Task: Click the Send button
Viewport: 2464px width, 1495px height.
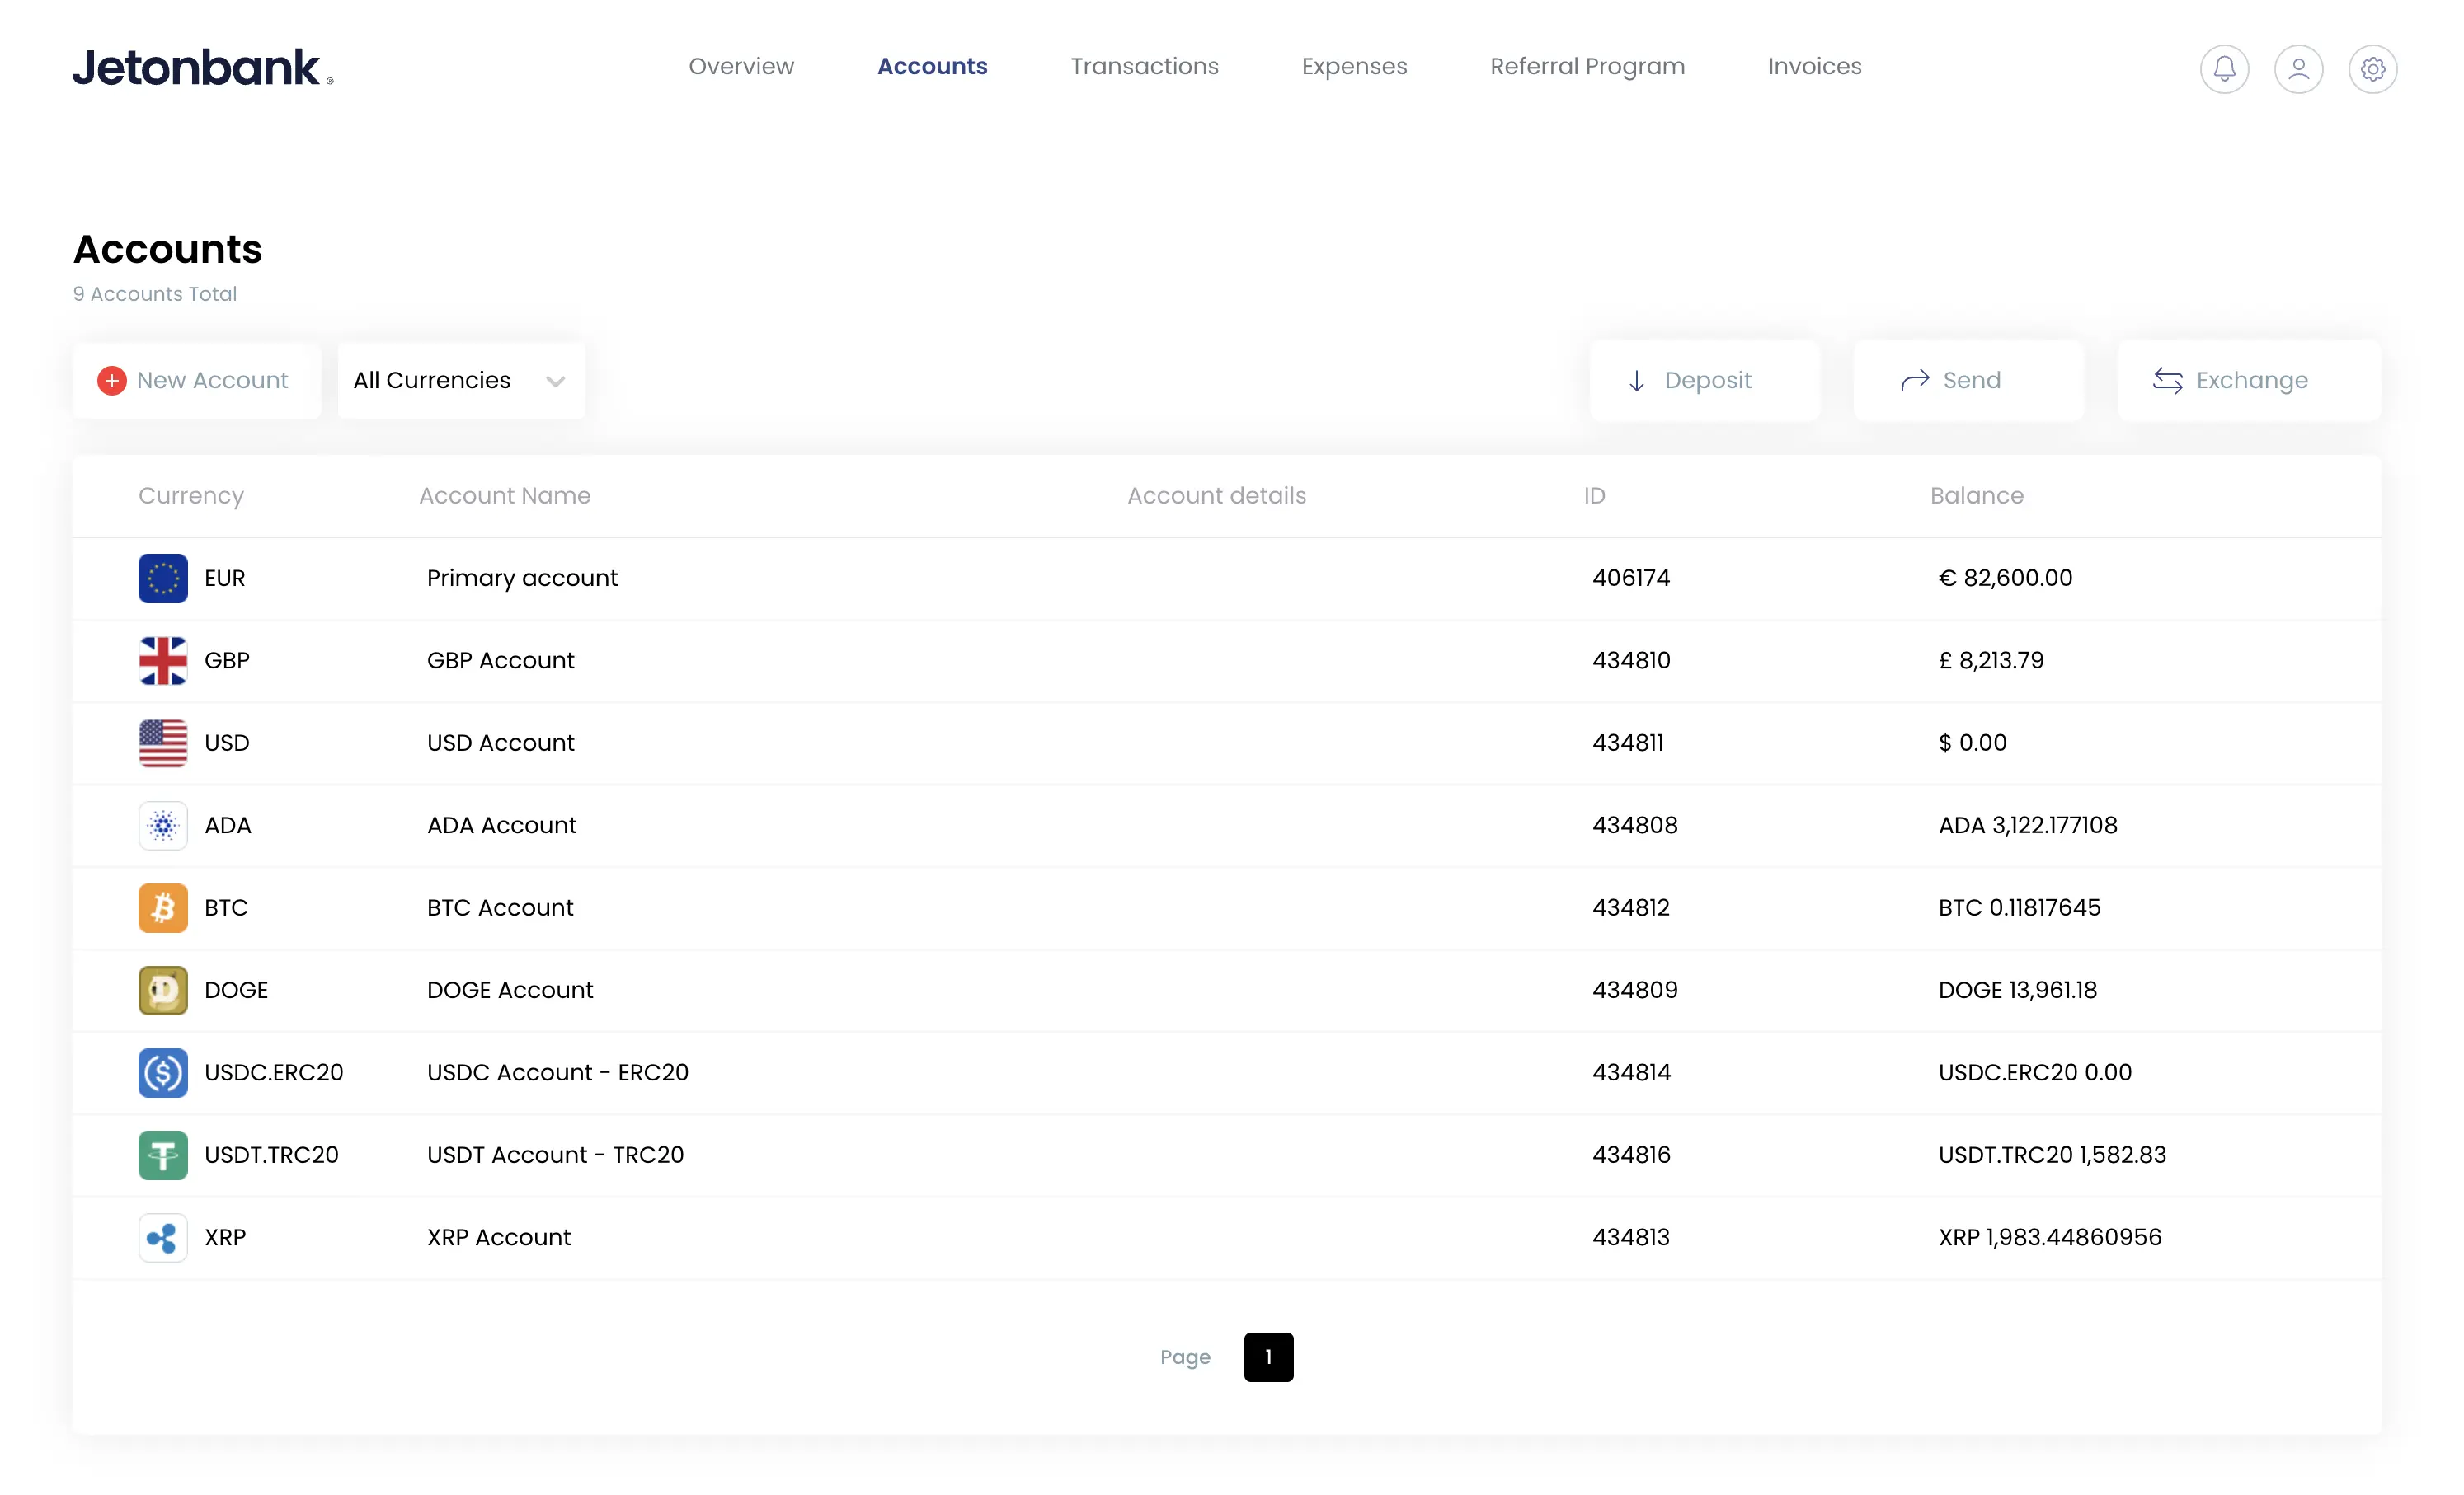Action: [x=1969, y=381]
